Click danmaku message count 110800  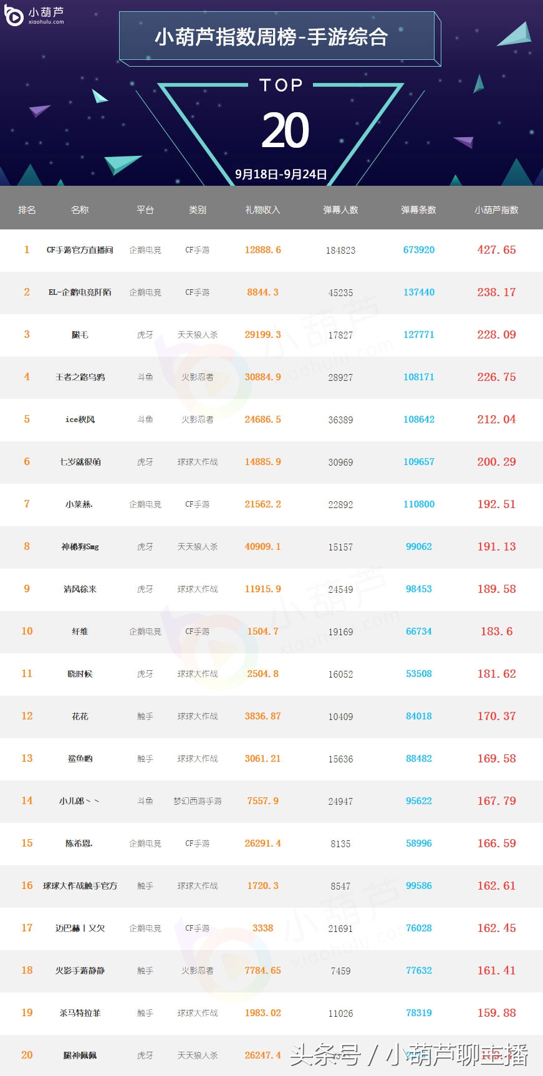tap(418, 504)
